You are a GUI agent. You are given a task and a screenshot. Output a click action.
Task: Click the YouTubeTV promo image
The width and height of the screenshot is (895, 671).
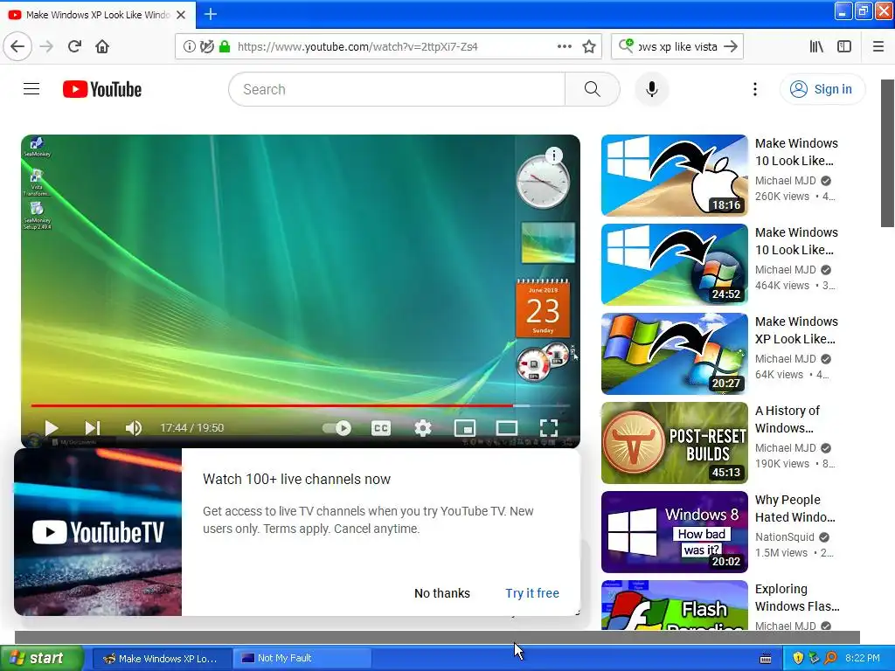point(98,532)
